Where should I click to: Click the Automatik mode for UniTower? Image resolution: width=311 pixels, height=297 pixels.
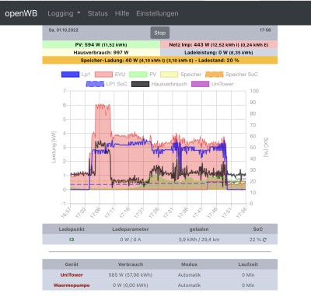point(189,275)
